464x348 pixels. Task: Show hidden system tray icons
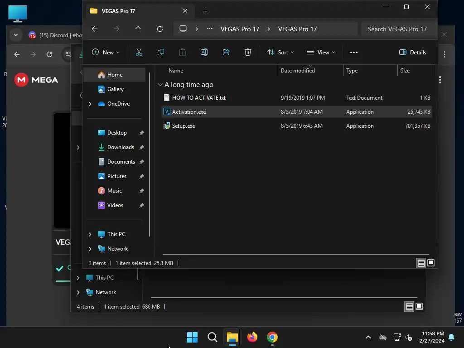tap(368, 337)
